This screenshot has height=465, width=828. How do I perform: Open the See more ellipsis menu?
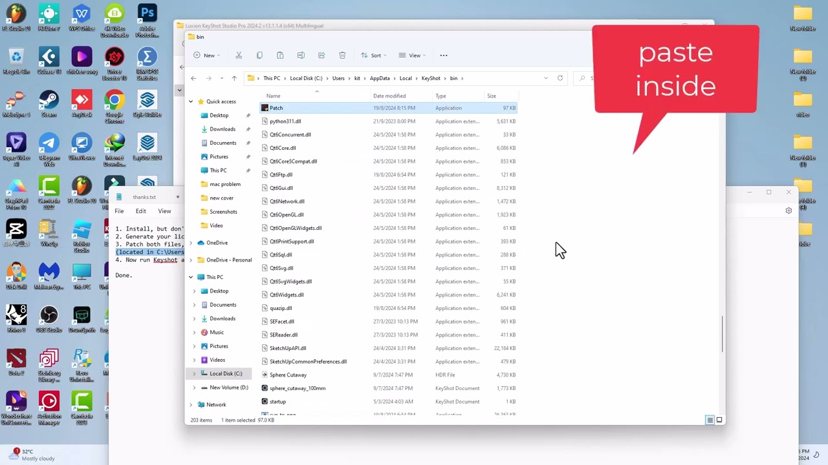coord(444,56)
